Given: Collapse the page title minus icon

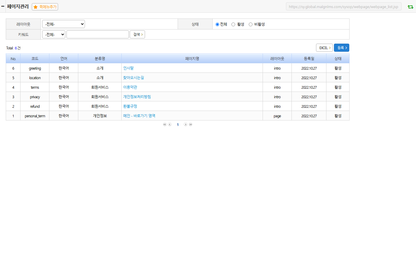Looking at the screenshot, I should click(x=3, y=6).
